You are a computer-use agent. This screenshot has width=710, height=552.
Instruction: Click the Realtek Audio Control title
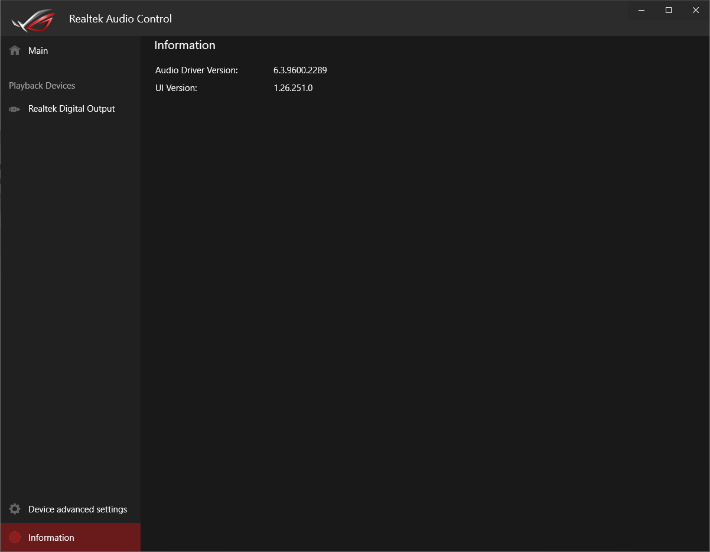tap(120, 19)
